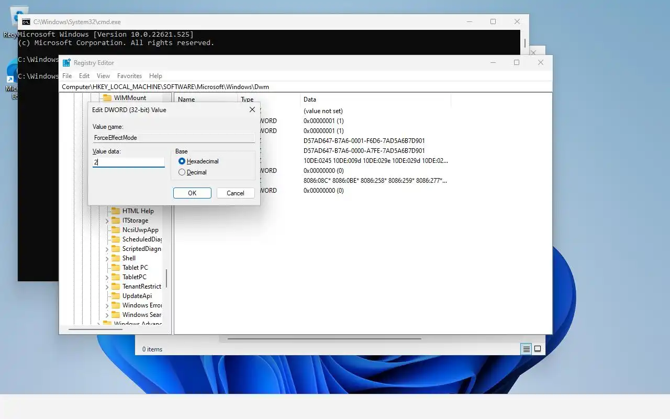Click the '0 items' status text in Explorer
Screen dimensions: 670x419
point(152,349)
